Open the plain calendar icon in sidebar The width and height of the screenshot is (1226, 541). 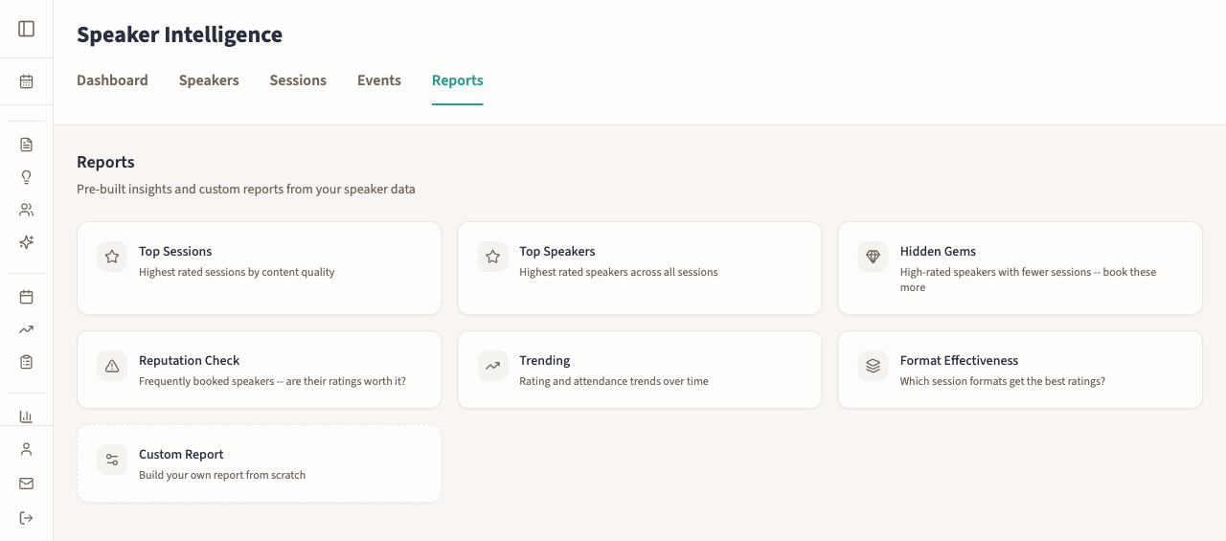point(27,297)
